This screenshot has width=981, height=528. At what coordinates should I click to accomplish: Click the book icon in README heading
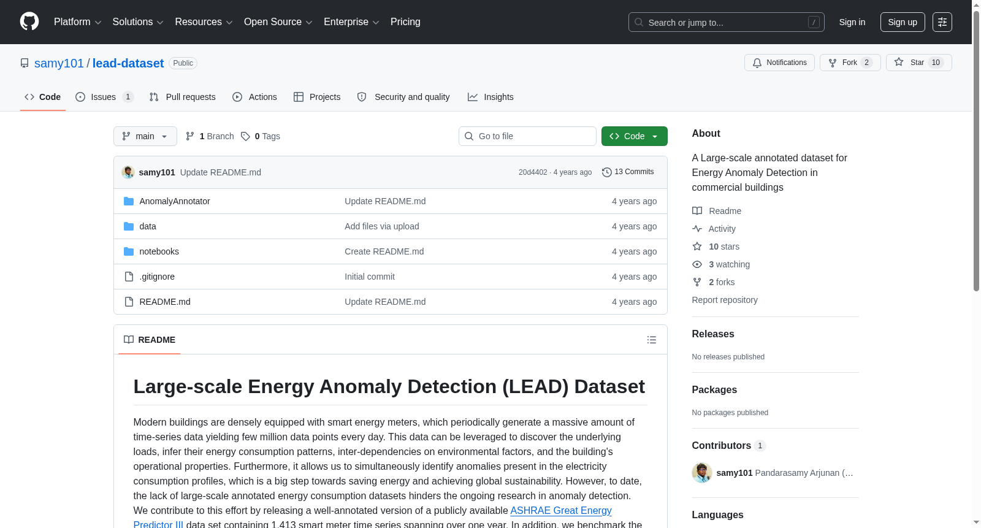coord(129,340)
